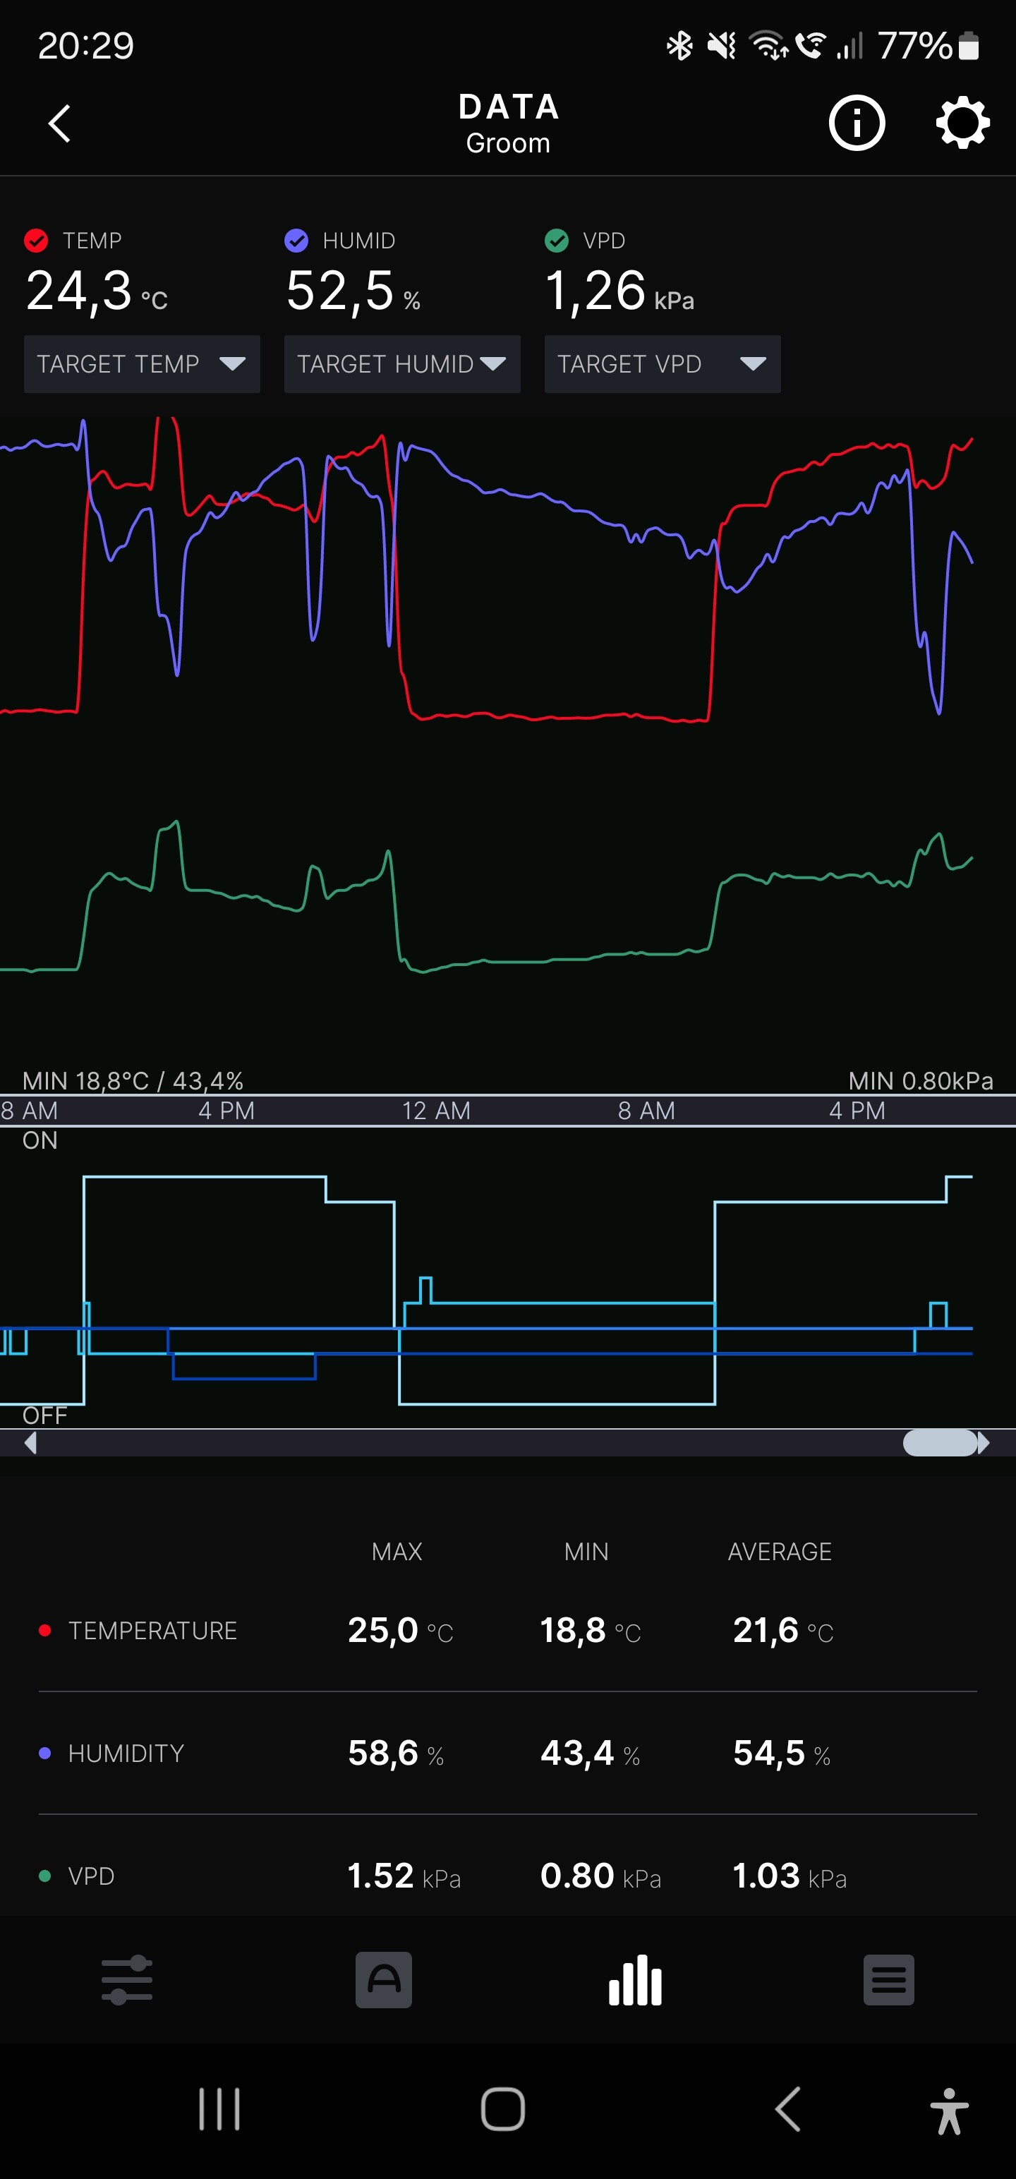Expand the TARGET VPD dropdown

coord(662,363)
